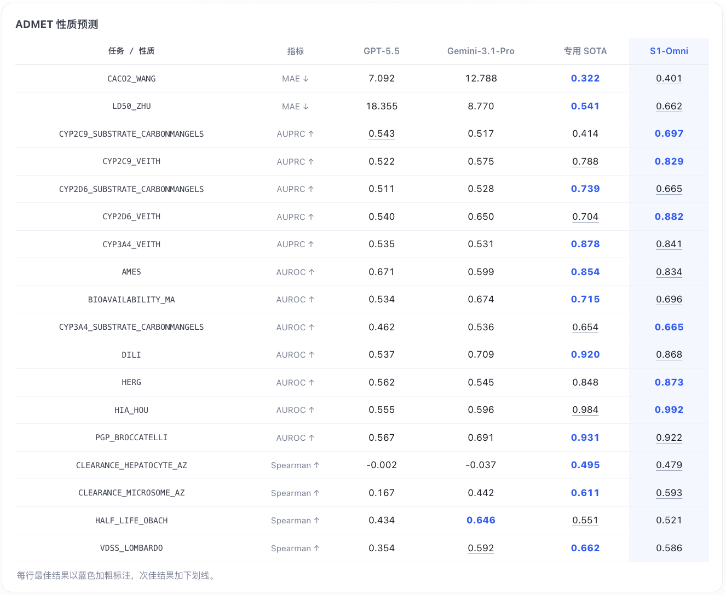Click GPT-5.5 value -0.002
726x595 pixels.
coord(382,465)
